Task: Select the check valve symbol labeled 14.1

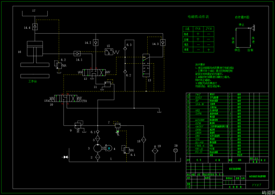Action: click(77, 54)
